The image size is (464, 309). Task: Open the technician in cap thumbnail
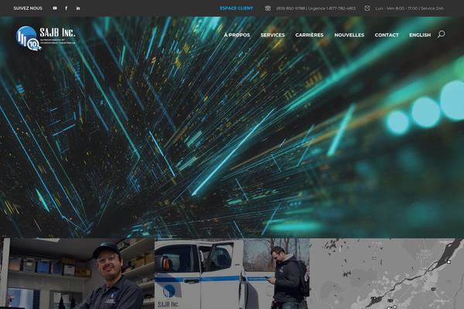77,273
